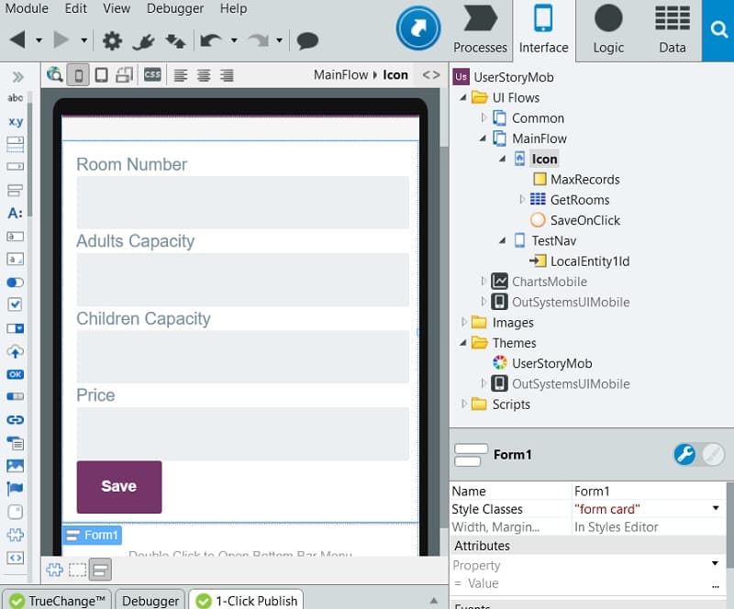Image resolution: width=734 pixels, height=609 pixels.
Task: Toggle the properties wrench view for Form1
Action: point(684,454)
